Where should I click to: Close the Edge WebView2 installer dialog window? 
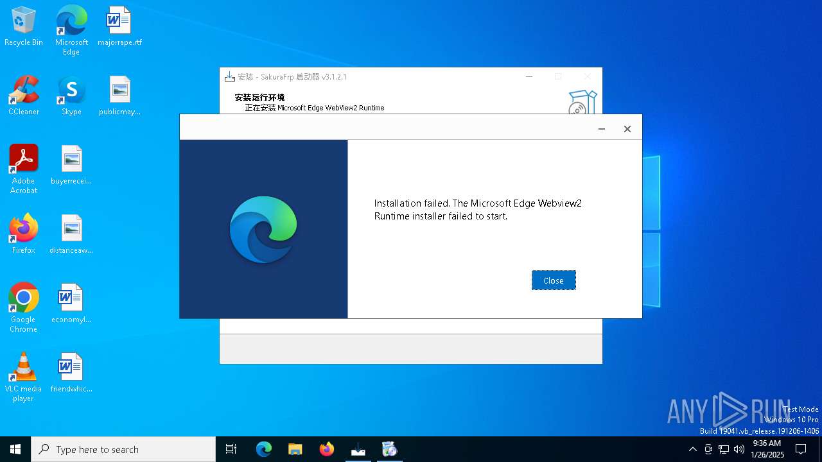(627, 129)
